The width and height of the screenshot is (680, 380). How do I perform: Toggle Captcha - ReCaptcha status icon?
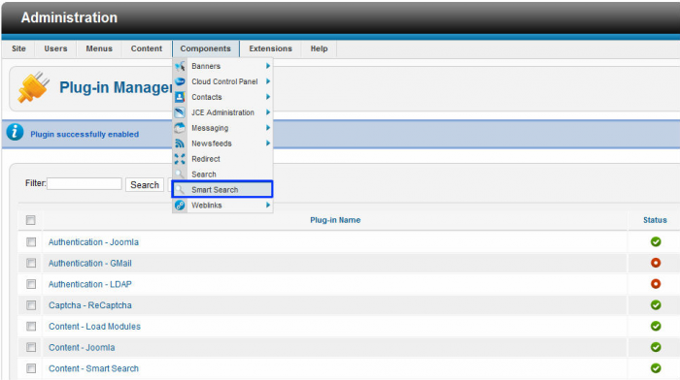point(656,305)
